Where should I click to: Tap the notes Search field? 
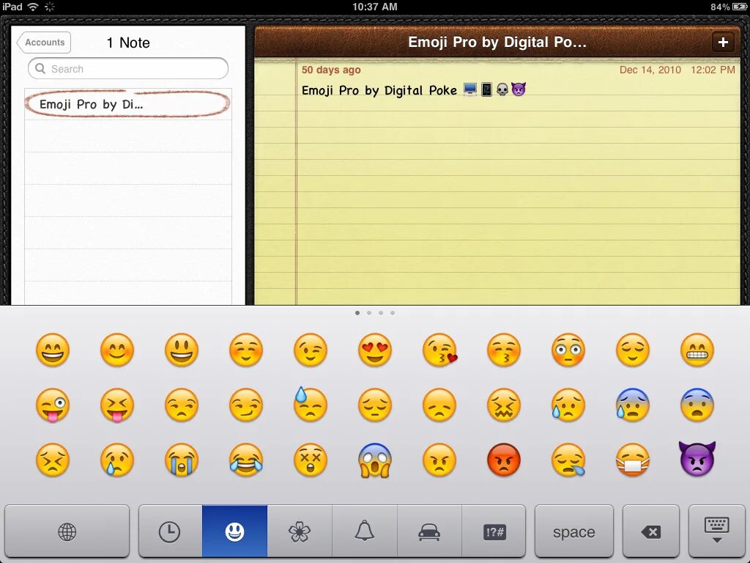coord(127,68)
